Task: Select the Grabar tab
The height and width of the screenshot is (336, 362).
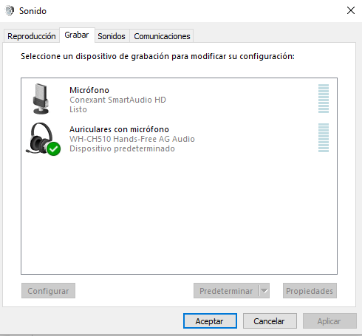Action: pyautogui.click(x=77, y=35)
